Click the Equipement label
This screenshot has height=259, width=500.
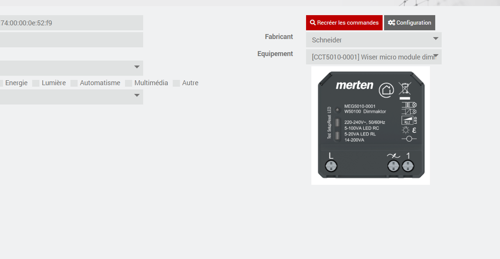pyautogui.click(x=275, y=54)
